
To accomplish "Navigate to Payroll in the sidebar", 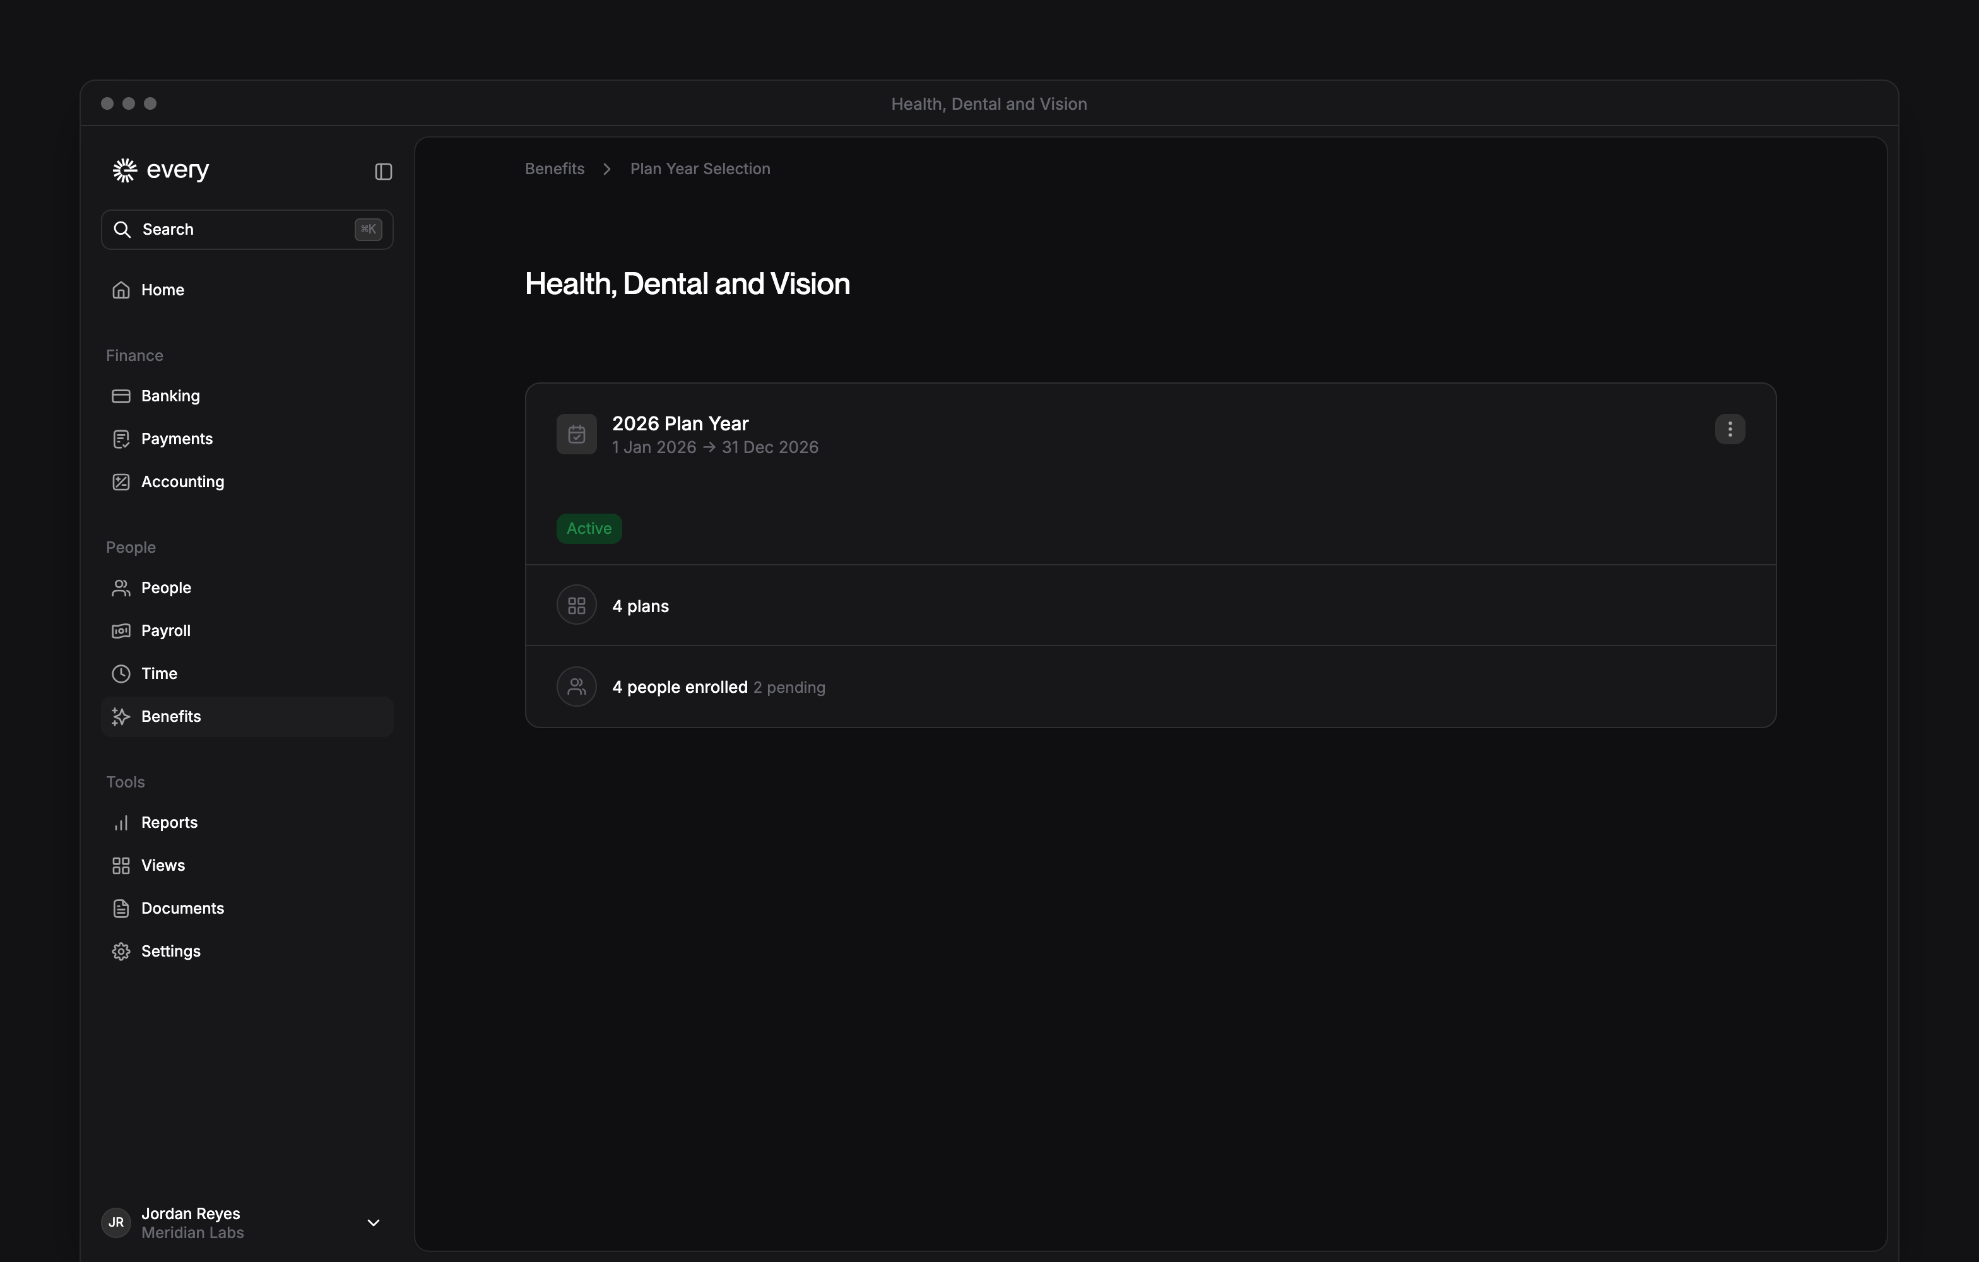I will (247, 630).
